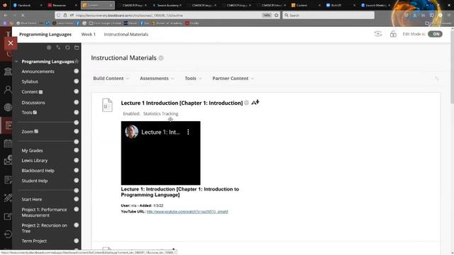This screenshot has height=255, width=454.
Task: Open Firefox downloads icon
Action: (414, 15)
